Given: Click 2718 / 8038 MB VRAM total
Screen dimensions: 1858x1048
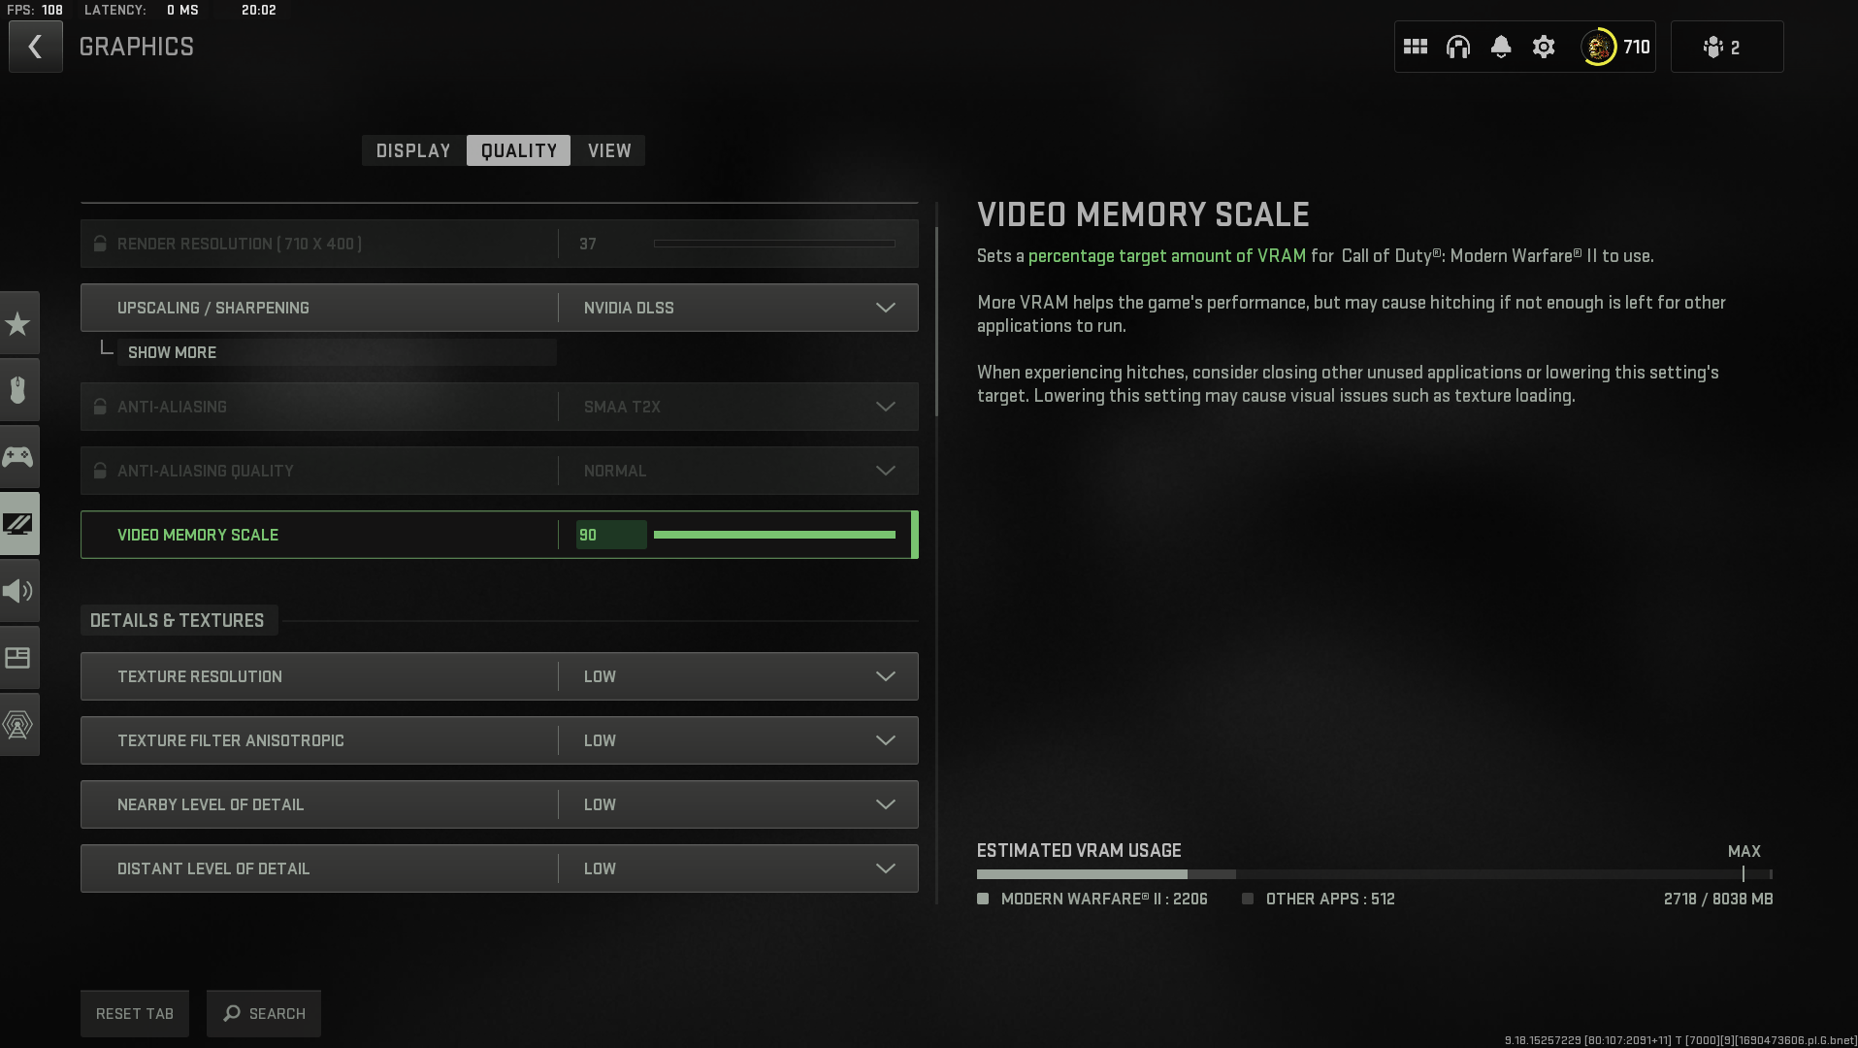Looking at the screenshot, I should click(x=1718, y=899).
